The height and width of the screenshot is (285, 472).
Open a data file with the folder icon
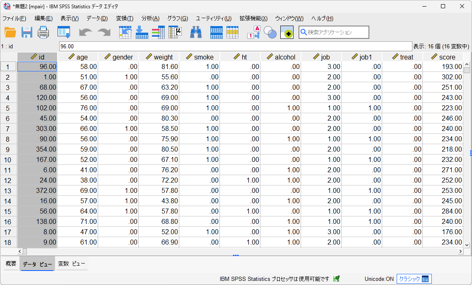(x=10, y=32)
